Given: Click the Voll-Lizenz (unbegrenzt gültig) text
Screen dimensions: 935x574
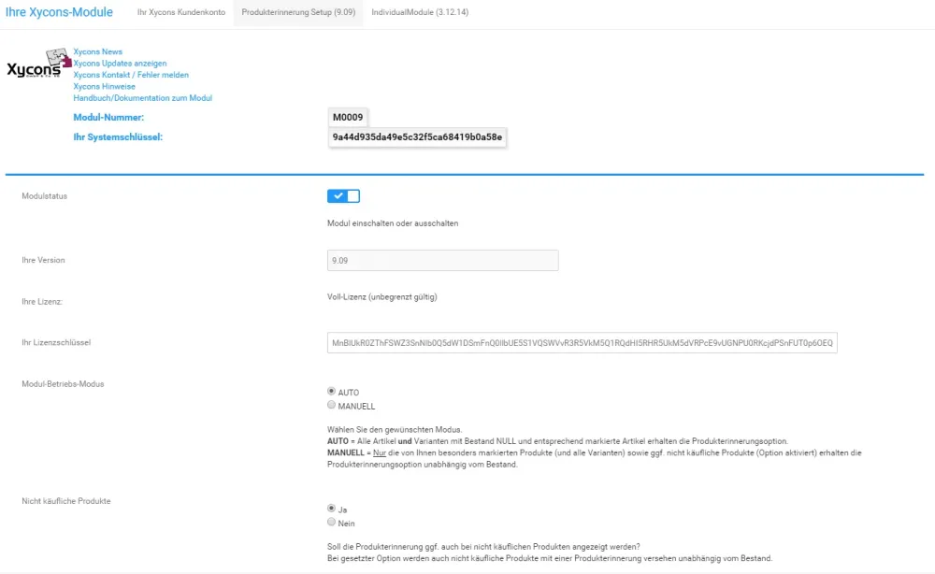Looking at the screenshot, I should [x=382, y=297].
